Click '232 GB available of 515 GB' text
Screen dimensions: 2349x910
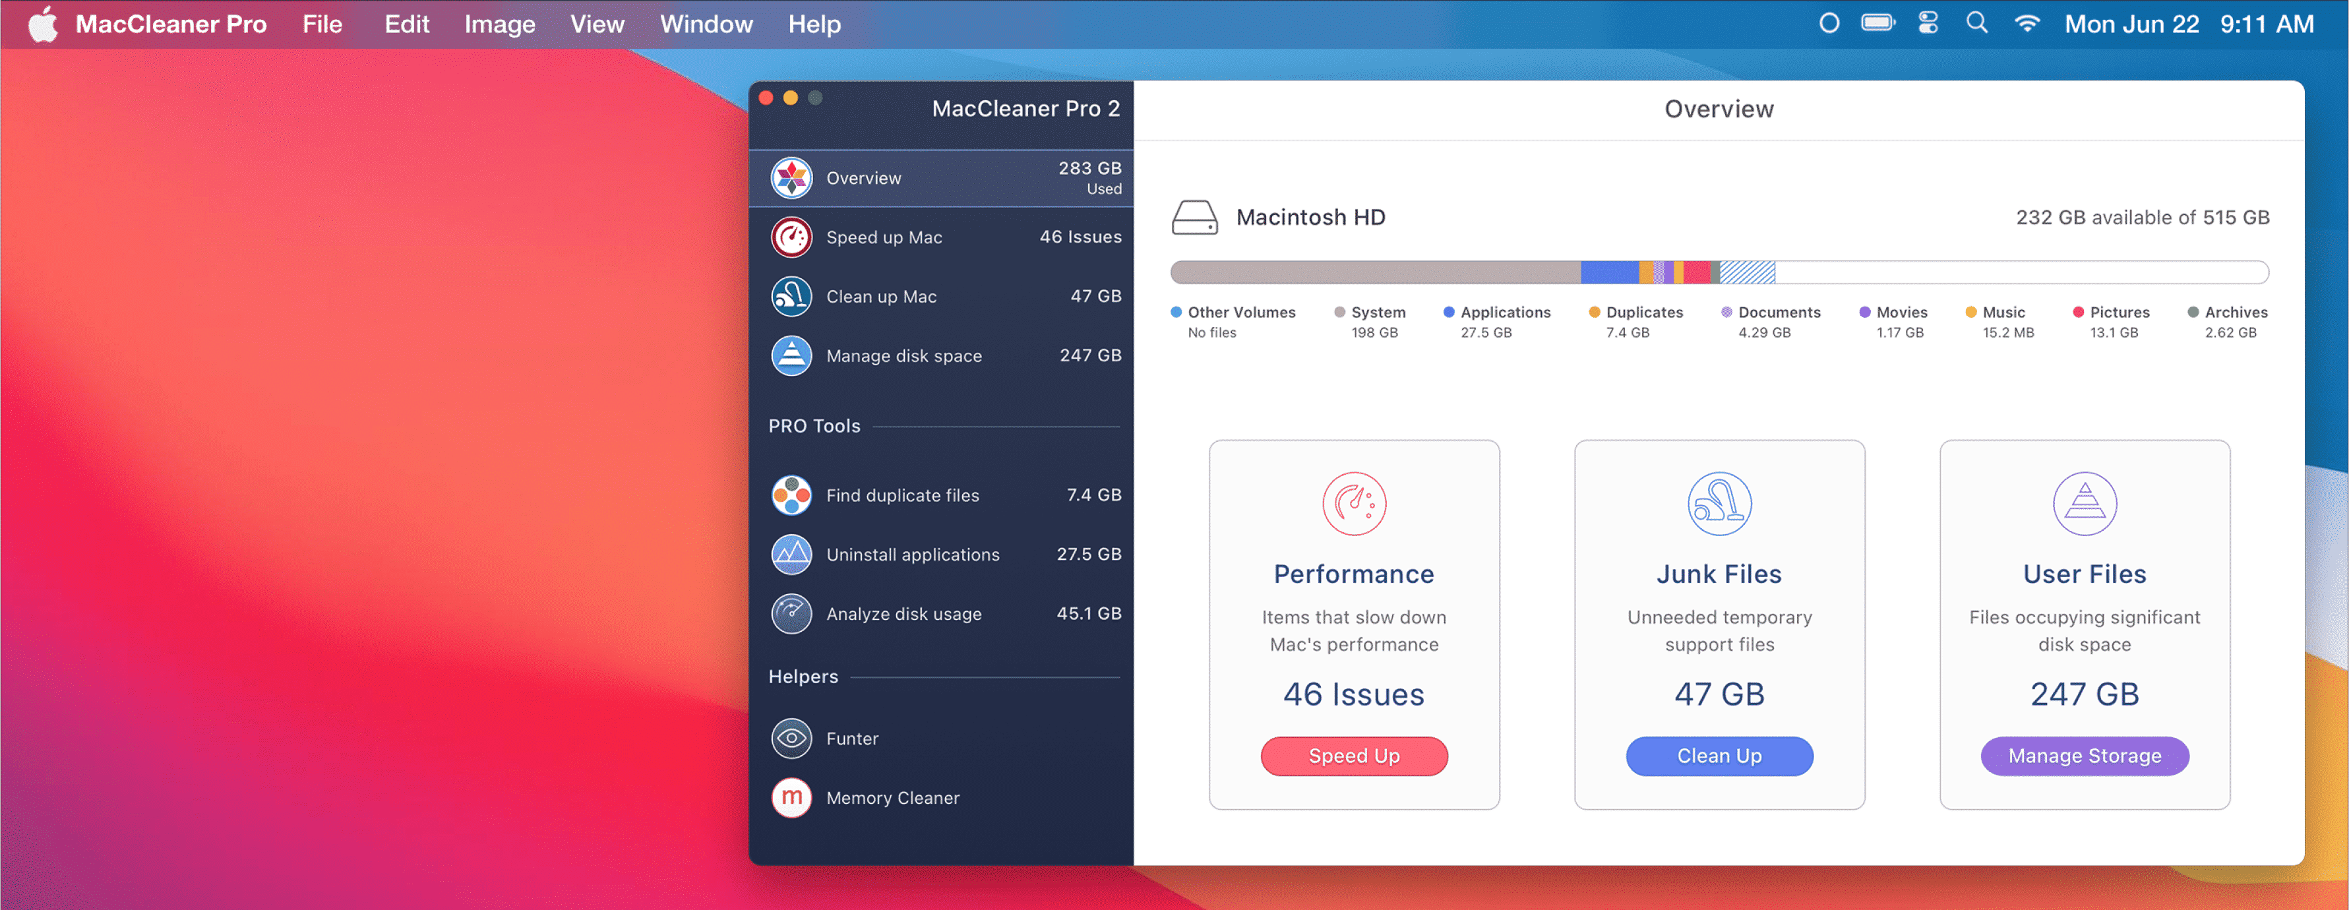point(2142,218)
